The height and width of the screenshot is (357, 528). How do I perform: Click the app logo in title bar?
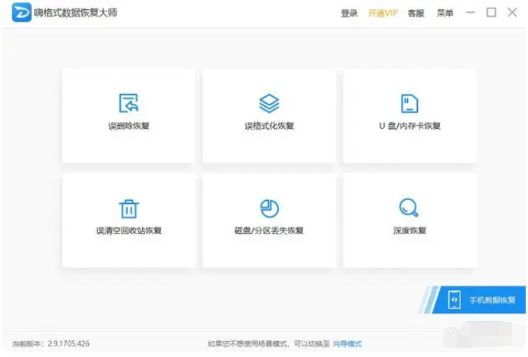coord(21,13)
